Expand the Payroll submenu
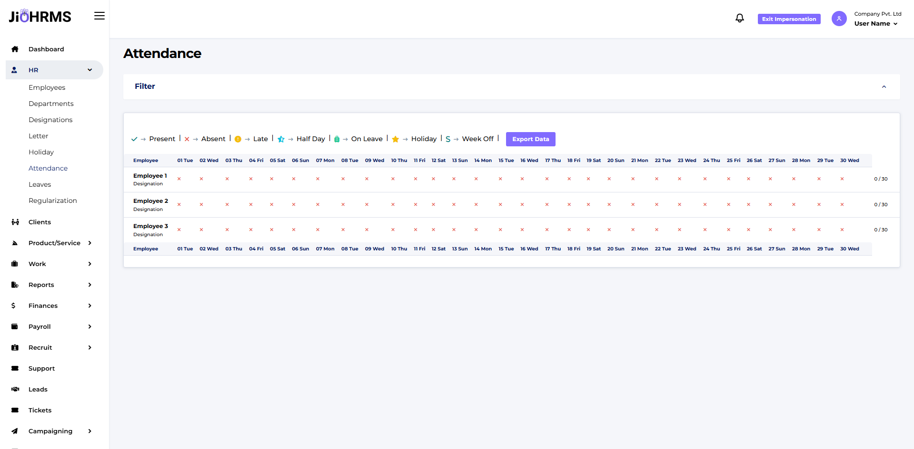This screenshot has width=914, height=449. click(x=89, y=326)
